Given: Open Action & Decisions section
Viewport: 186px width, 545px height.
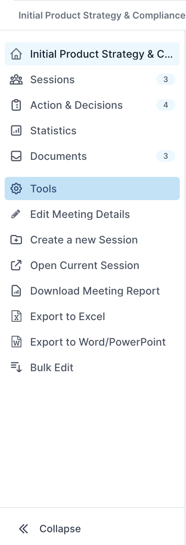Looking at the screenshot, I should [x=92, y=105].
